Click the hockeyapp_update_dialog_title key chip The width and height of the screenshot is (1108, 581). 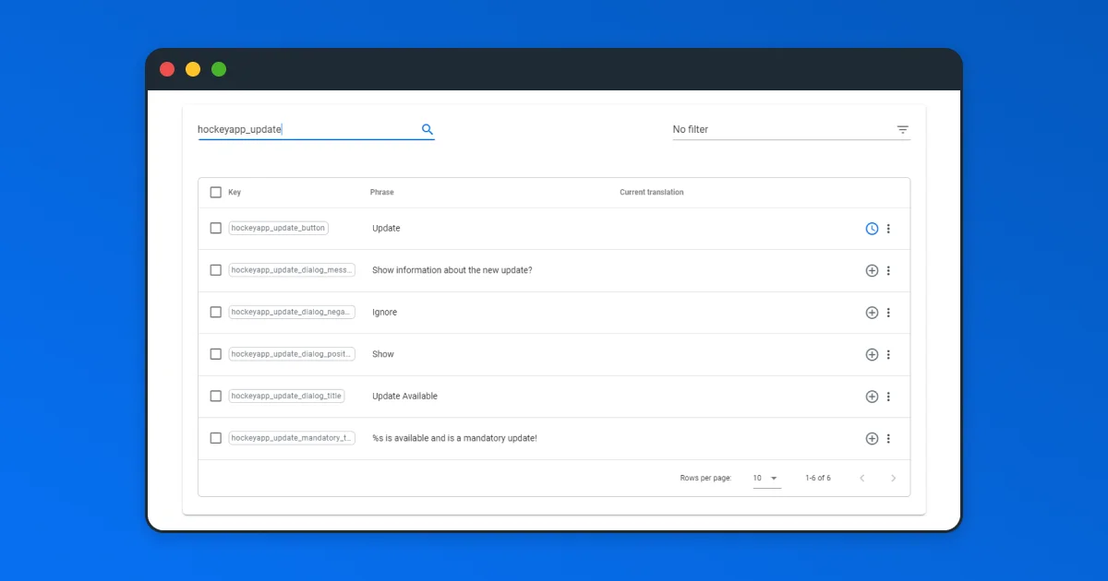[286, 396]
